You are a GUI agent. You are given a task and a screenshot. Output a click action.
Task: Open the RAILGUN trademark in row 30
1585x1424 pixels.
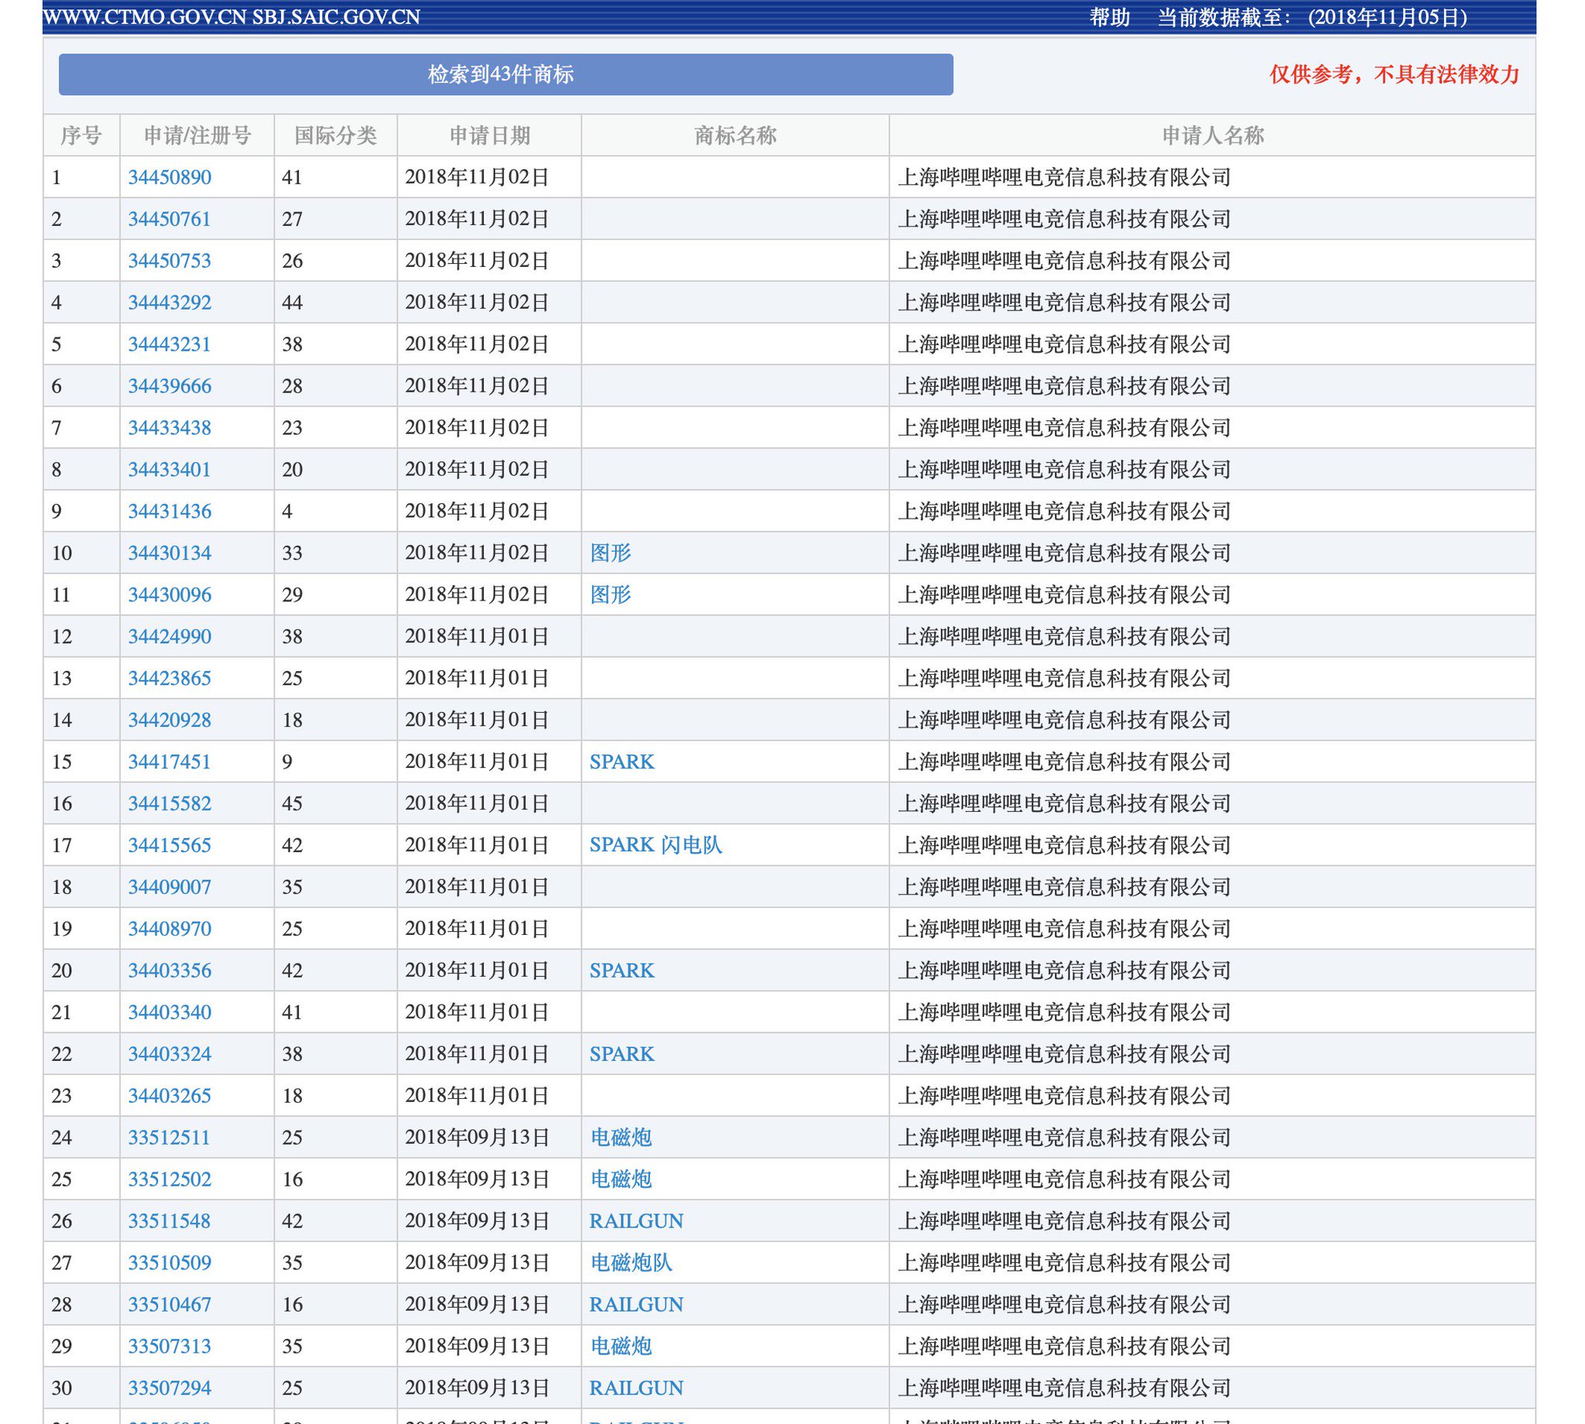point(636,1387)
